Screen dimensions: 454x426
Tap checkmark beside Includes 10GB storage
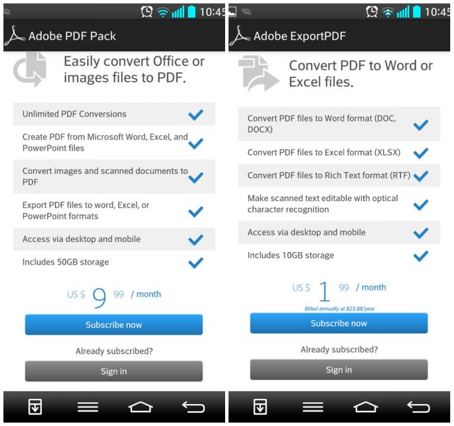[421, 256]
